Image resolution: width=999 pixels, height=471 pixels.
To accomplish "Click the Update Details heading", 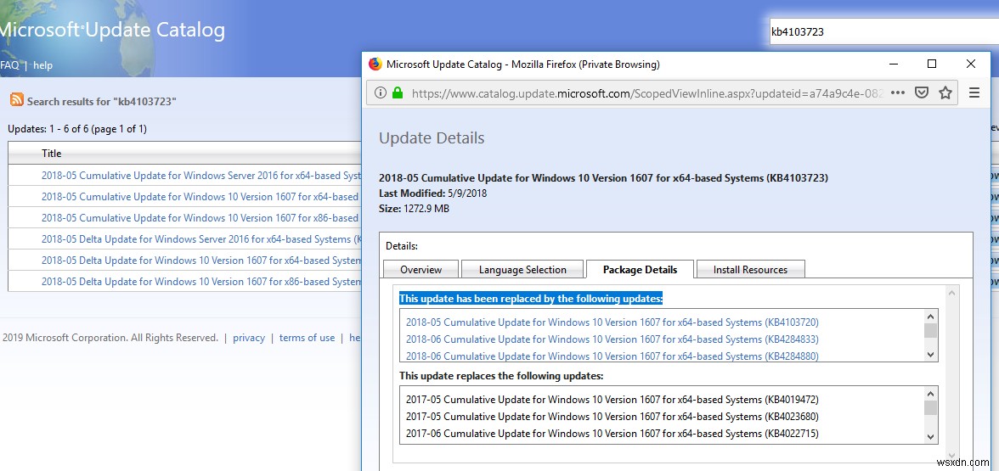I will [x=432, y=138].
